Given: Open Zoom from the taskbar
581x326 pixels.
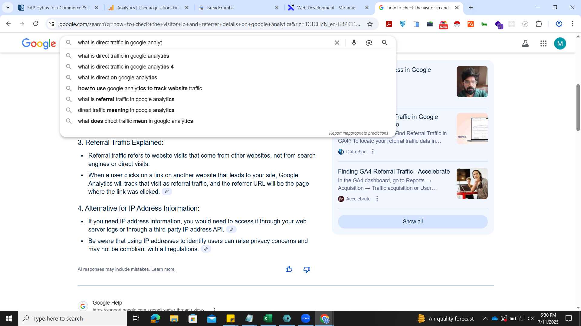Looking at the screenshot, I should (306, 318).
